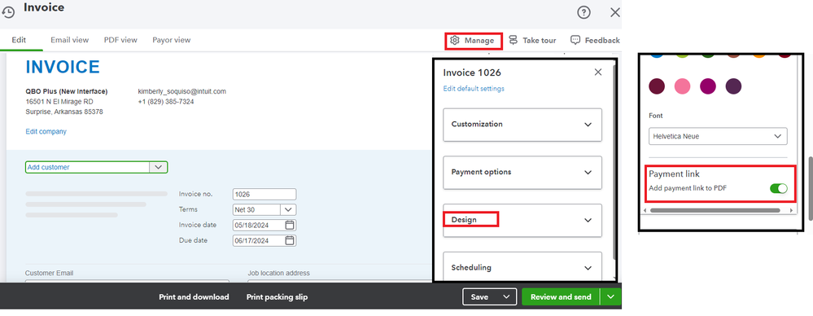
Task: Click the INVOICE heading
Action: pyautogui.click(x=63, y=67)
